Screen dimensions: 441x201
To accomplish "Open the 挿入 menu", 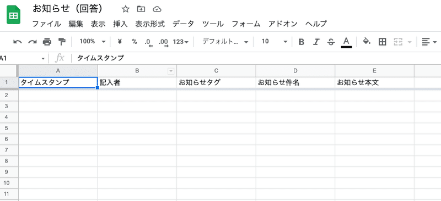I will point(120,24).
